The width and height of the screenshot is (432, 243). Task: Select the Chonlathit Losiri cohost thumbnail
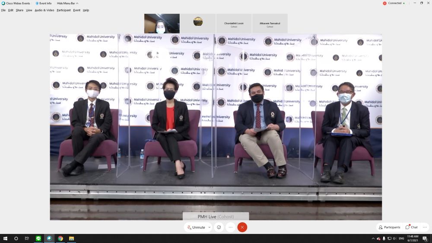[234, 23]
